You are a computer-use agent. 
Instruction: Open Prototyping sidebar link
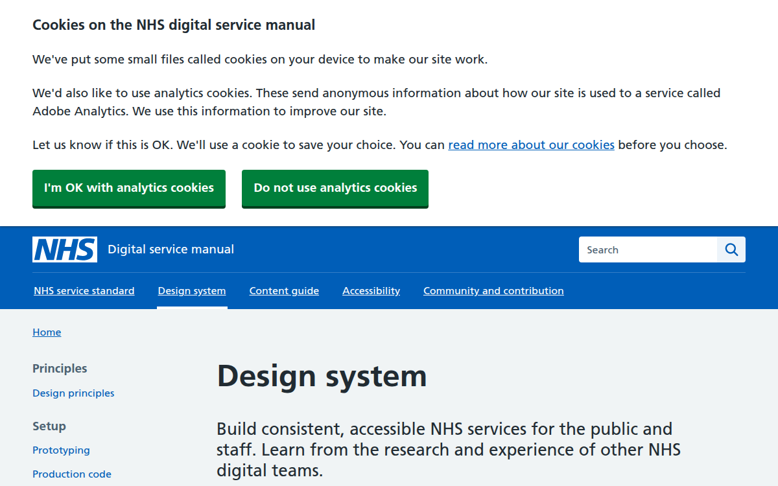click(61, 450)
